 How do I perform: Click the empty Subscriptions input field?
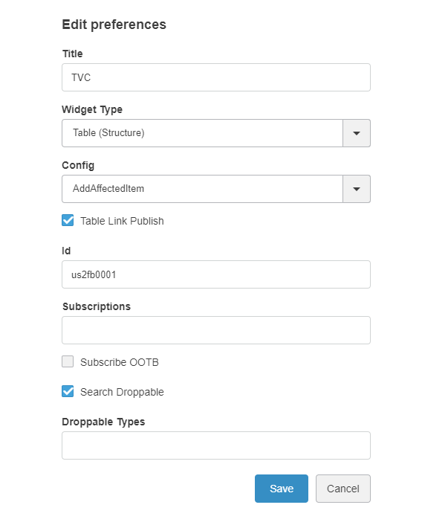[215, 330]
